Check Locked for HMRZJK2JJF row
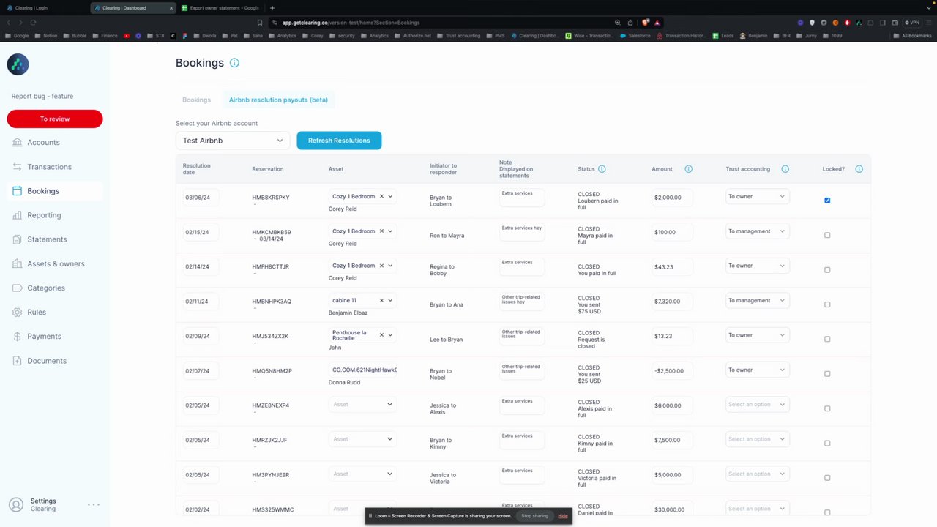The height and width of the screenshot is (527, 937). tap(827, 443)
